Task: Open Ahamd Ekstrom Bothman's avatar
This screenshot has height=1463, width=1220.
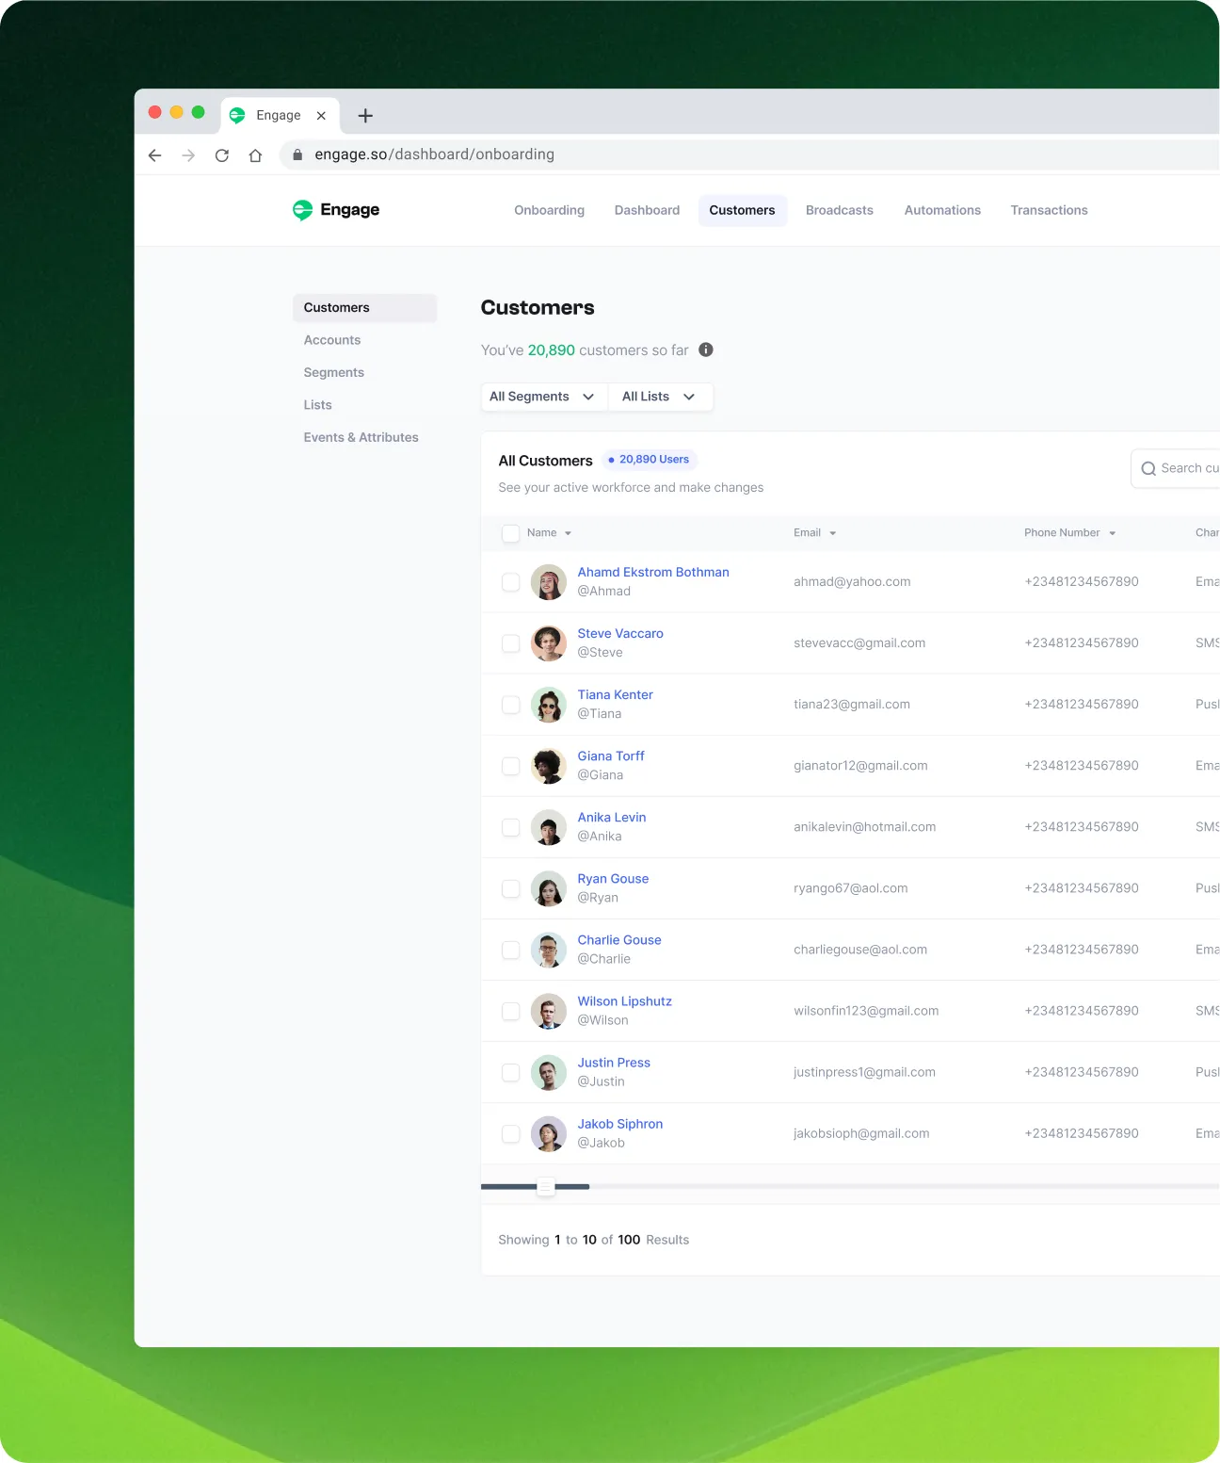Action: [549, 582]
